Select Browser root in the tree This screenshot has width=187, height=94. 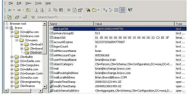[18, 24]
